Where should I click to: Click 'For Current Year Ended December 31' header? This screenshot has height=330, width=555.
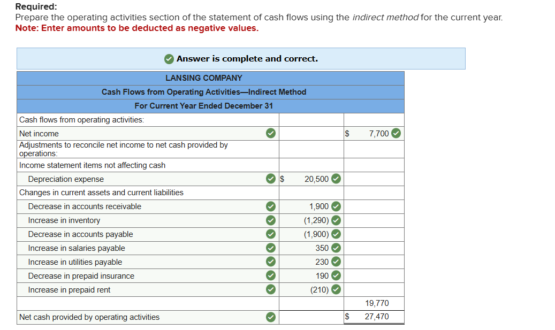pyautogui.click(x=204, y=106)
